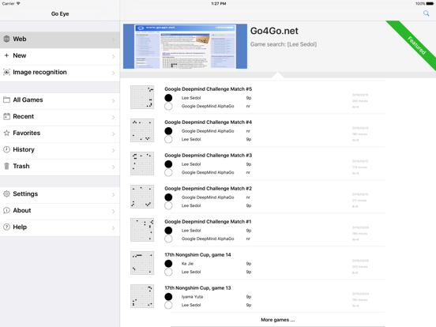
Task: Click the All Games row chevron
Action: click(x=114, y=101)
